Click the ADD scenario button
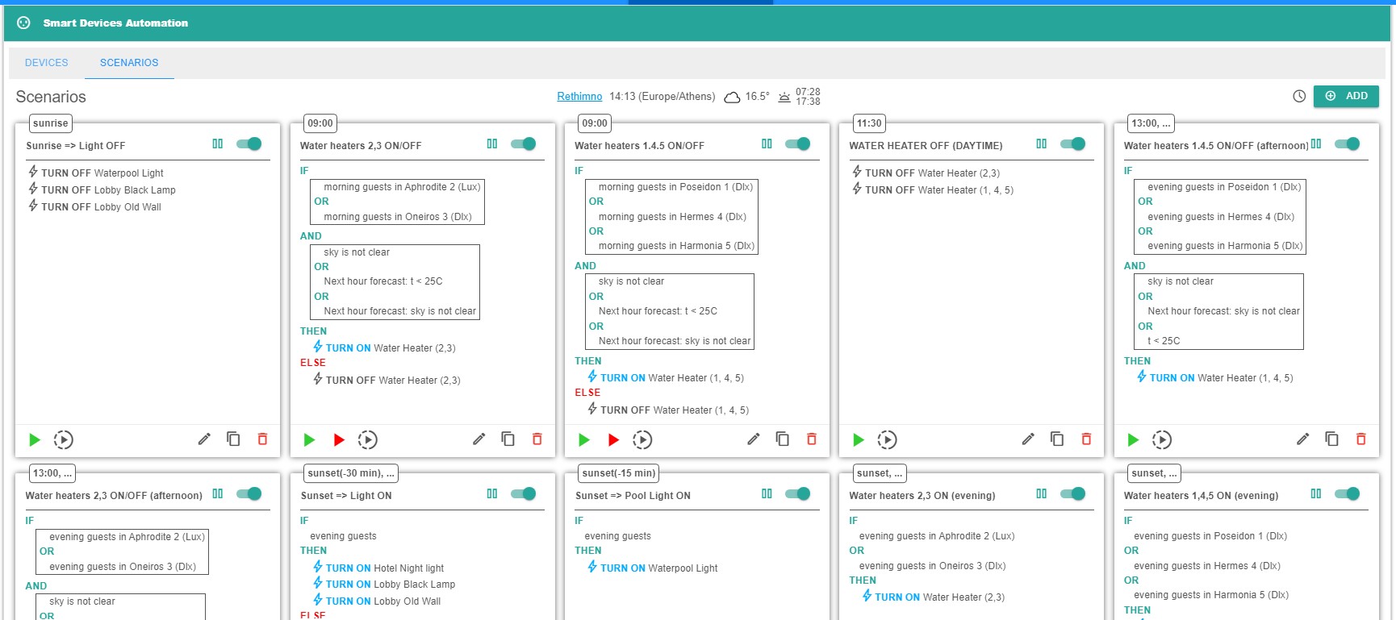This screenshot has width=1396, height=620. click(1346, 96)
